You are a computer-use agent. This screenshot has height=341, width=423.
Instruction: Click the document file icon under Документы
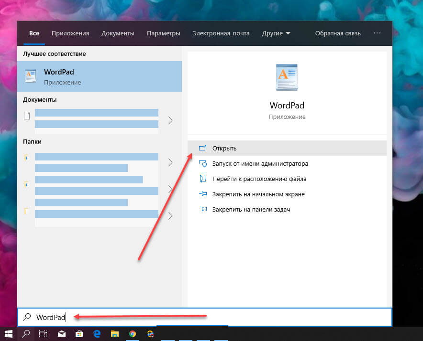27,115
